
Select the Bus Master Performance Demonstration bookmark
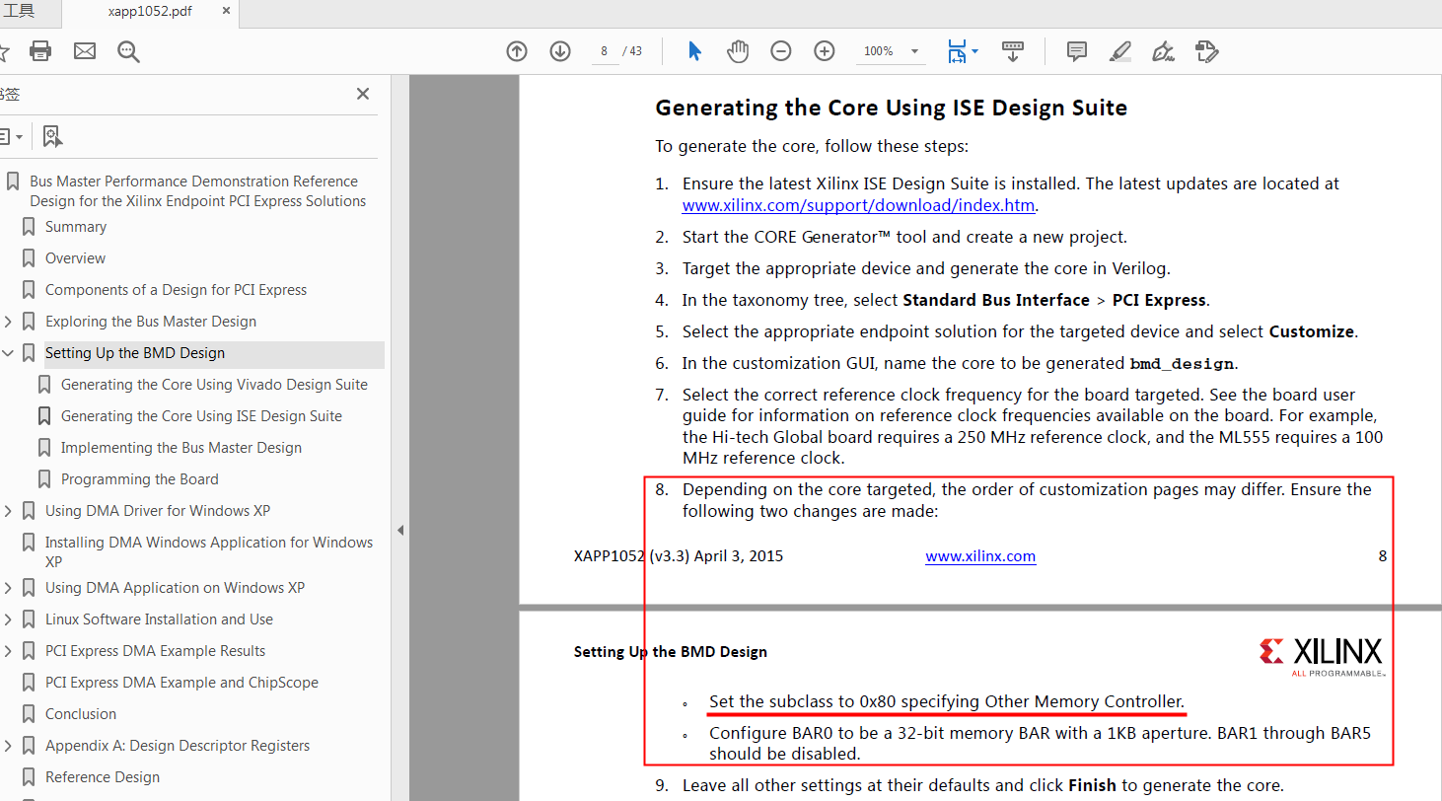[197, 191]
